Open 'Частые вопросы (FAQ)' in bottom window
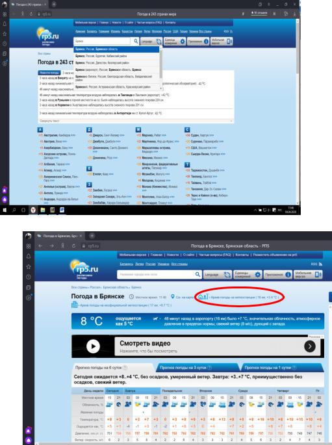 tap(215, 255)
